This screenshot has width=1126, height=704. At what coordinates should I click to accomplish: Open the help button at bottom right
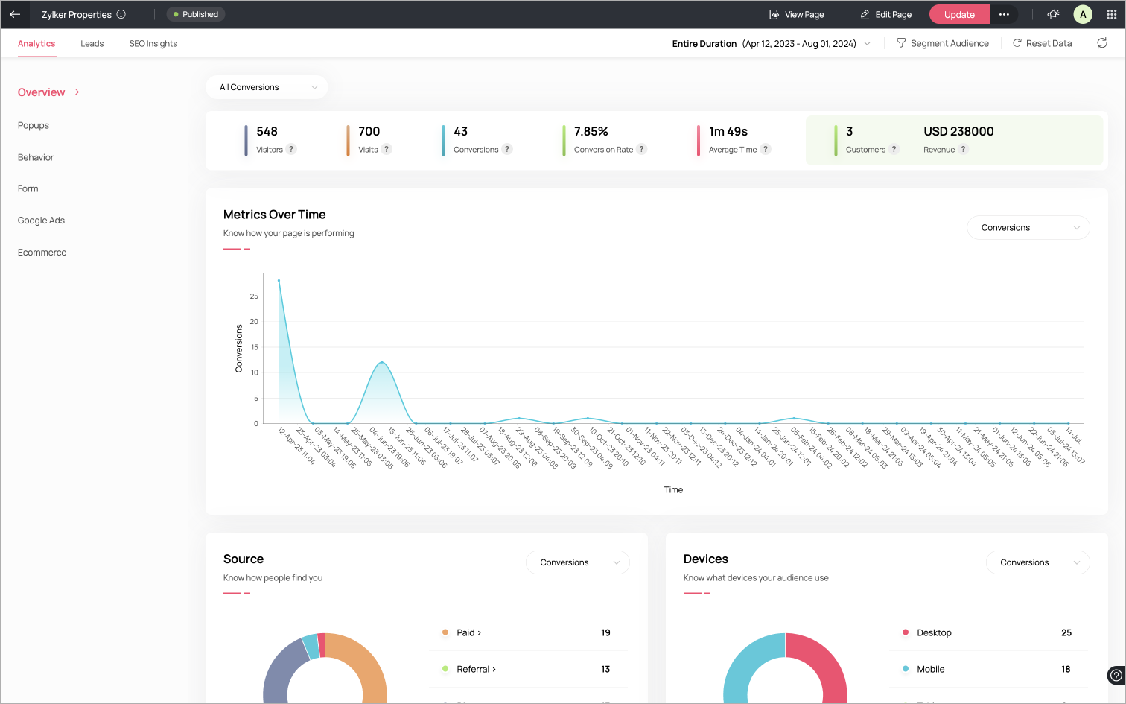(x=1116, y=676)
